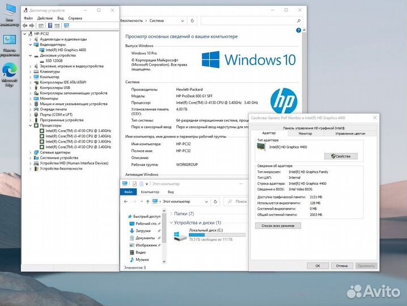Click Forward arrow in Device Manager toolbar
Screen dimensions: 407x306
pos(32,25)
